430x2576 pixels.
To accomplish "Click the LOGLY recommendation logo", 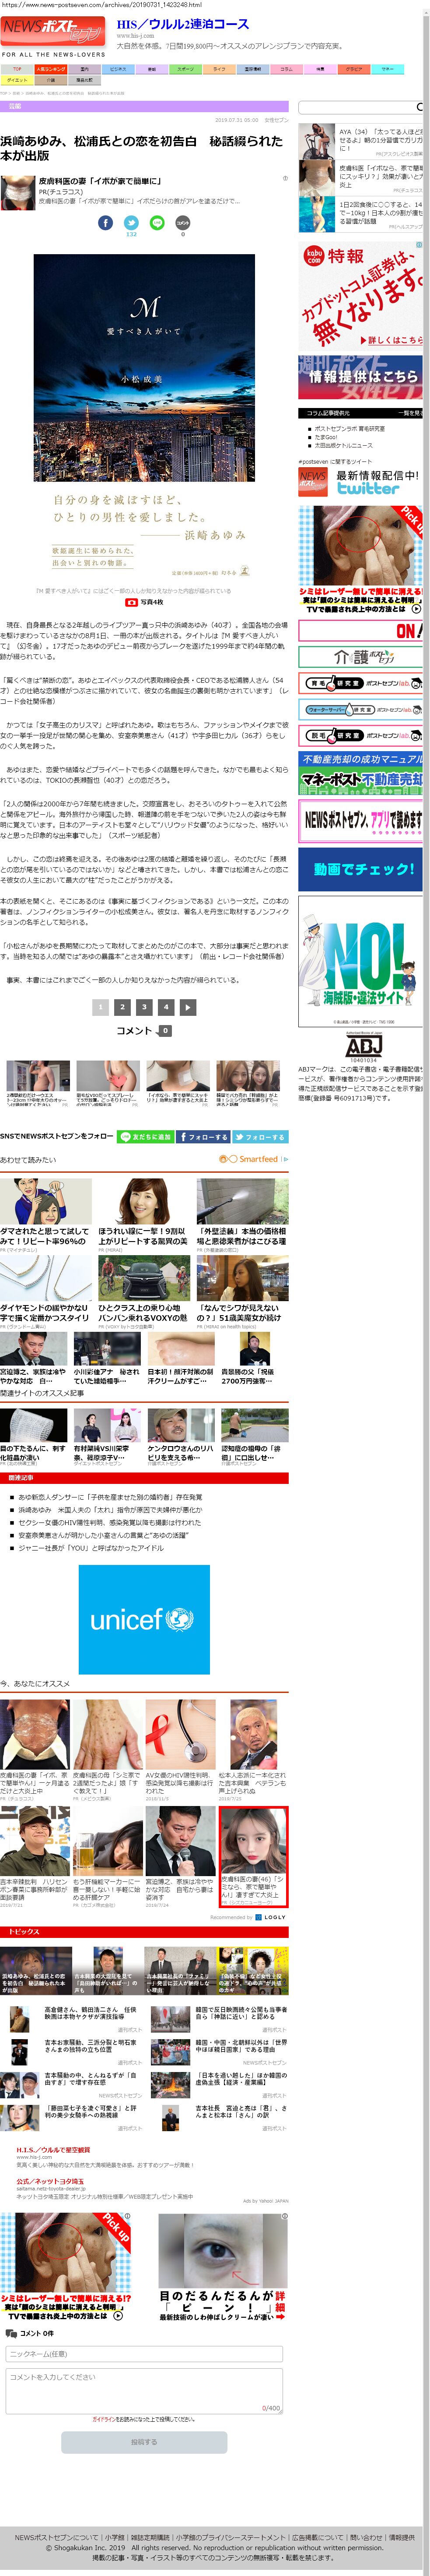I will (x=270, y=1917).
